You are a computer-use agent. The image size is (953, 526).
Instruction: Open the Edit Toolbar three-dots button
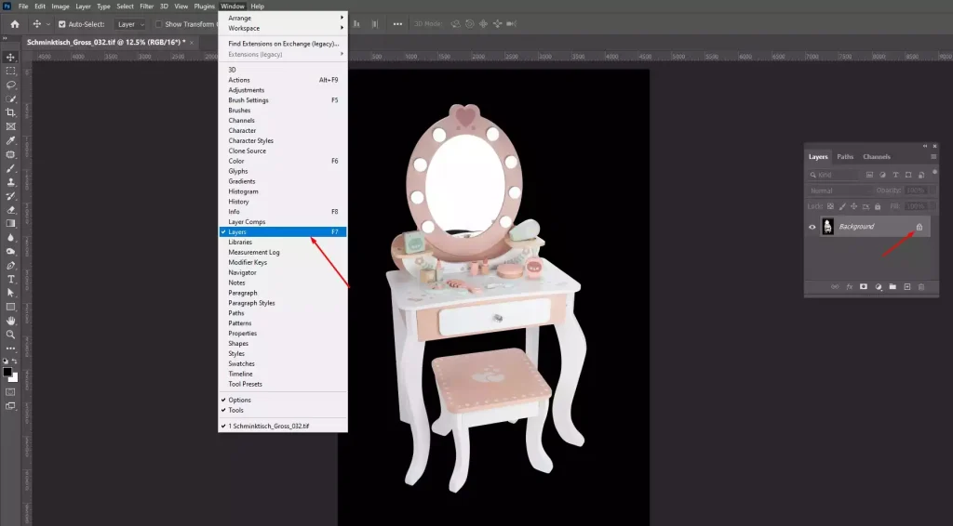(x=10, y=348)
